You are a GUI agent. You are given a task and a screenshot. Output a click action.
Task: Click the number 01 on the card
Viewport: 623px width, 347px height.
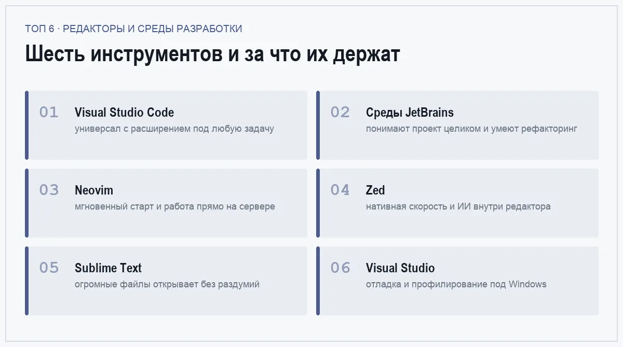pyautogui.click(x=49, y=112)
